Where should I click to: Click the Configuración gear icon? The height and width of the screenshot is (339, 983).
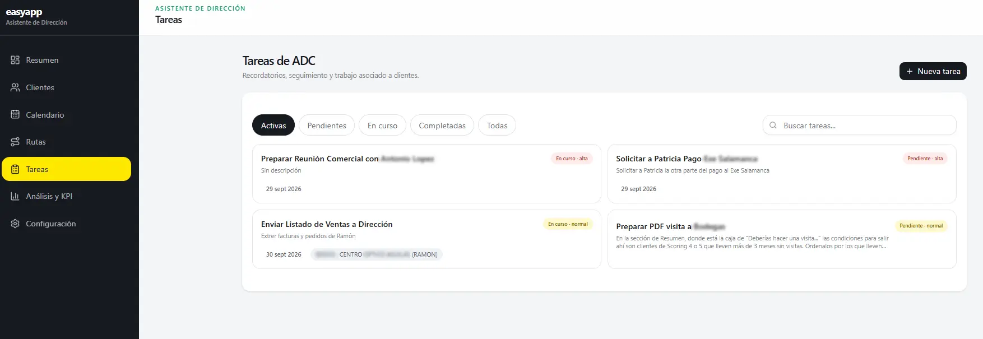point(15,224)
